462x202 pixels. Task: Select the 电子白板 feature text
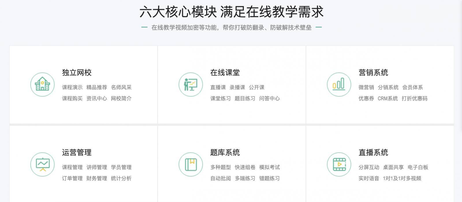point(418,167)
